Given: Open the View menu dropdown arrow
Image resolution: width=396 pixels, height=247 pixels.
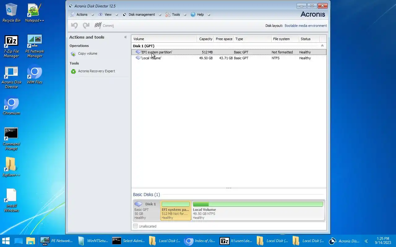Looking at the screenshot, I should 117,15.
